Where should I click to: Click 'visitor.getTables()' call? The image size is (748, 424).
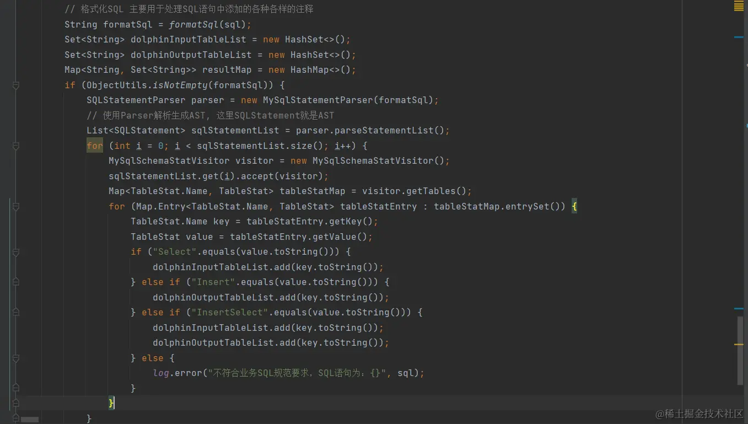[415, 191]
